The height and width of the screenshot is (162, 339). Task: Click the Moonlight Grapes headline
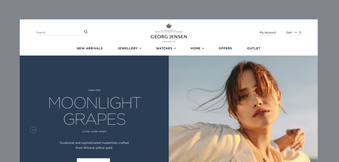coord(95,111)
